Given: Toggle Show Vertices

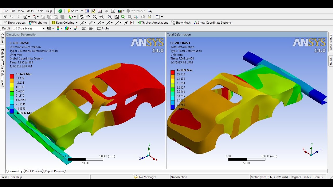Looking at the screenshot, I should [15, 23].
